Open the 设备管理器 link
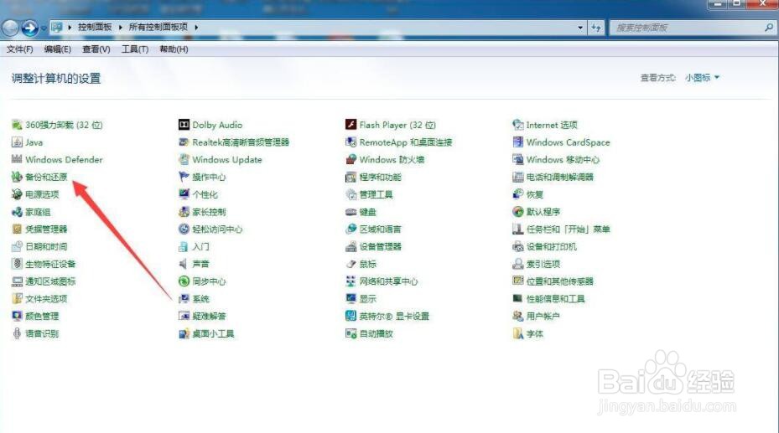The image size is (779, 433). point(380,246)
